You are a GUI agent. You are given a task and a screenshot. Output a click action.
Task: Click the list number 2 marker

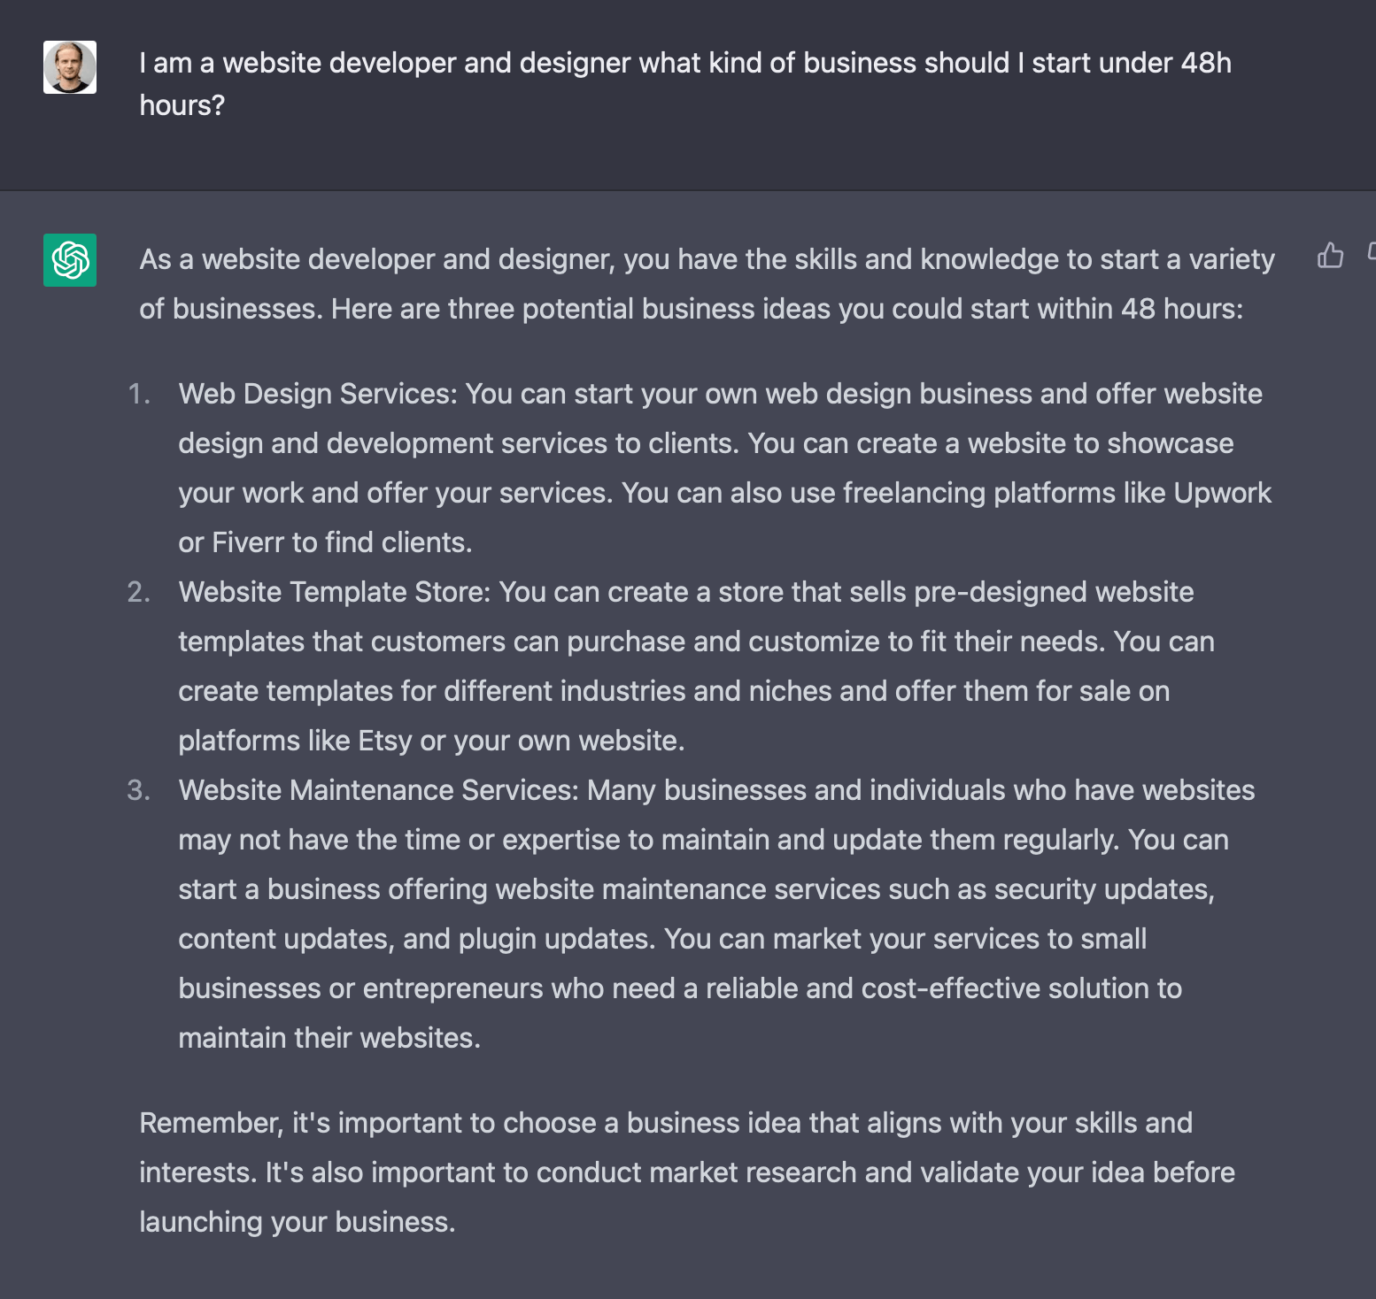[x=139, y=592]
